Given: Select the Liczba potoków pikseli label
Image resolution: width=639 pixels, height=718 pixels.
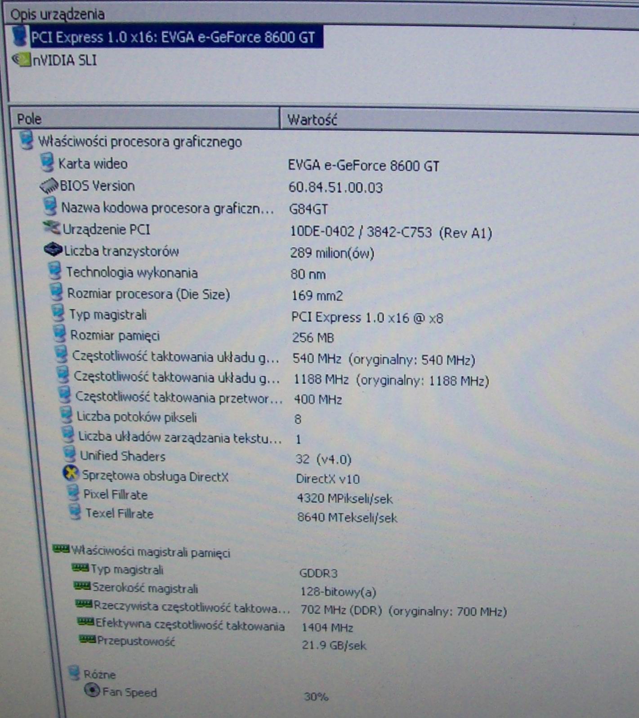Looking at the screenshot, I should point(137,417).
